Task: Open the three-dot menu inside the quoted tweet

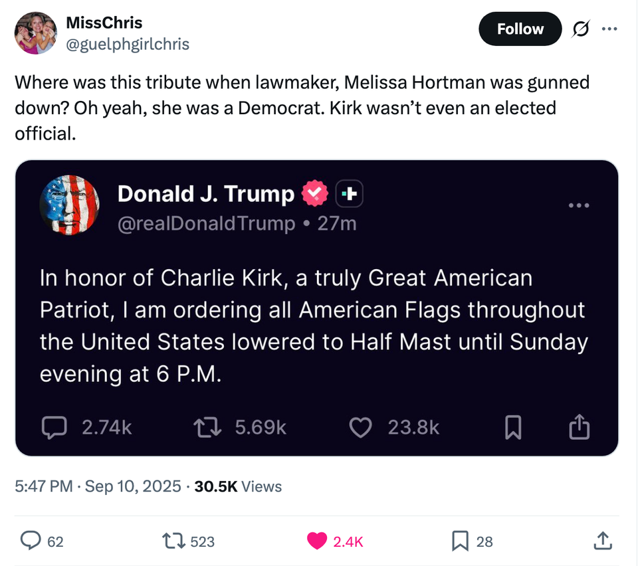Action: coord(579,205)
